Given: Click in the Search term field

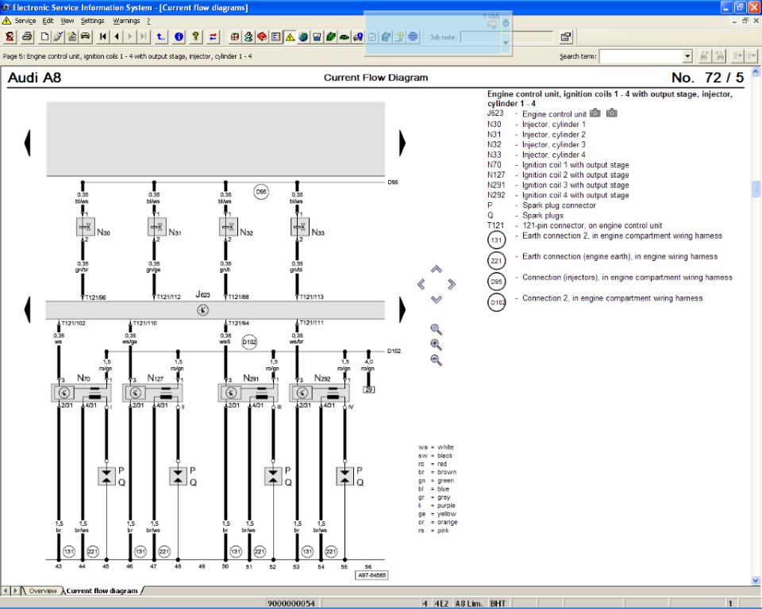Looking at the screenshot, I should 641,56.
